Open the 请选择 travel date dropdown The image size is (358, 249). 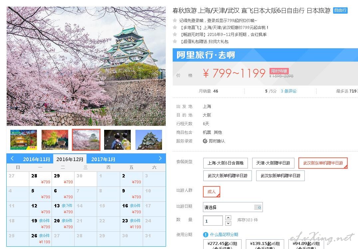click(x=233, y=207)
